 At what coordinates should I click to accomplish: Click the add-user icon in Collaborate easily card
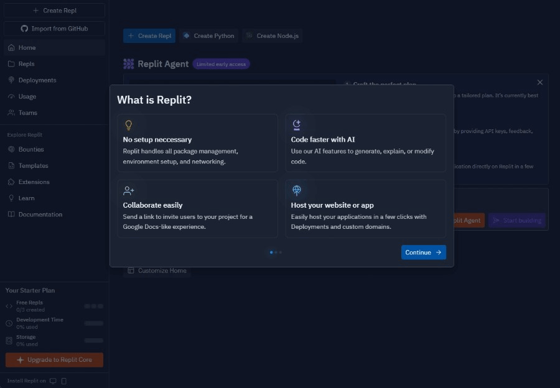tap(129, 191)
